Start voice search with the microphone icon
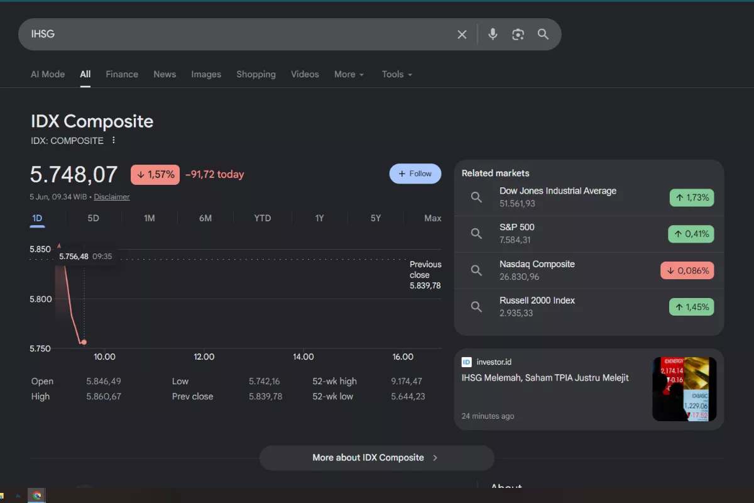Screen dimensions: 754x503 tap(493, 35)
